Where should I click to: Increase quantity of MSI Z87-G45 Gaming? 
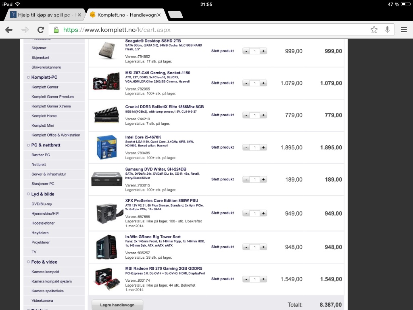[x=263, y=83]
